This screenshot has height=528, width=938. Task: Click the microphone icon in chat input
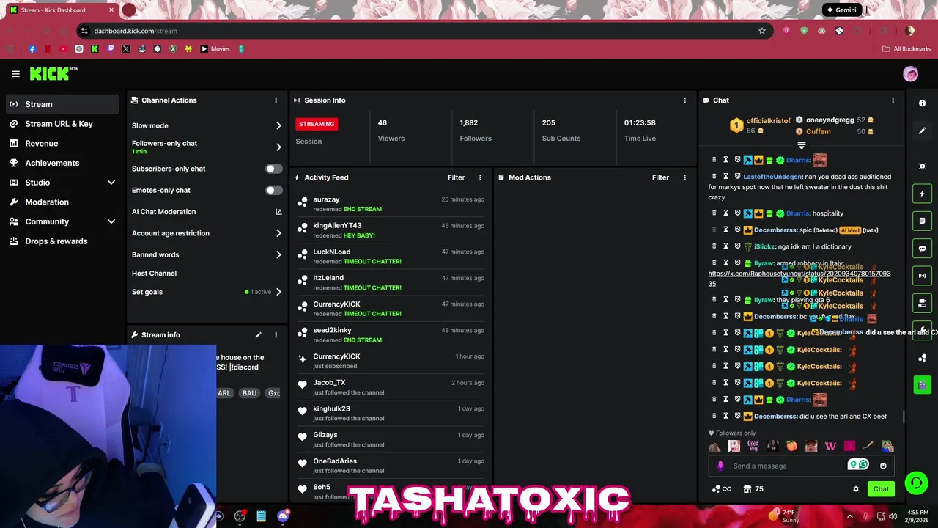tap(720, 466)
